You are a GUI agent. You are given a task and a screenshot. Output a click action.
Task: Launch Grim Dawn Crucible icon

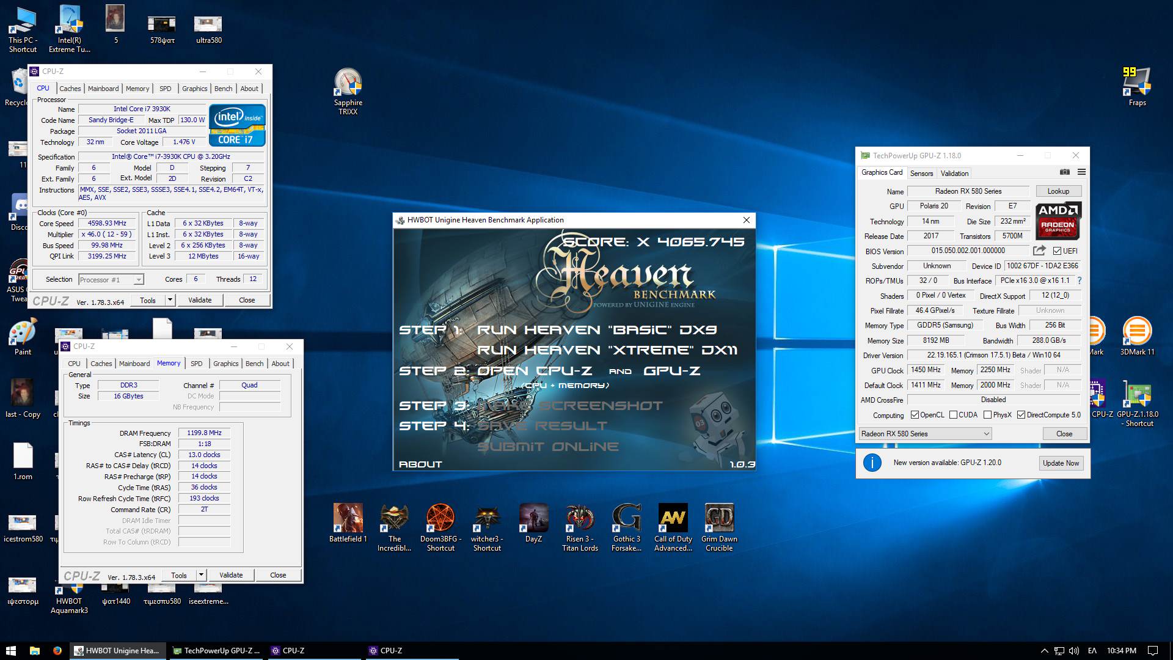tap(719, 527)
